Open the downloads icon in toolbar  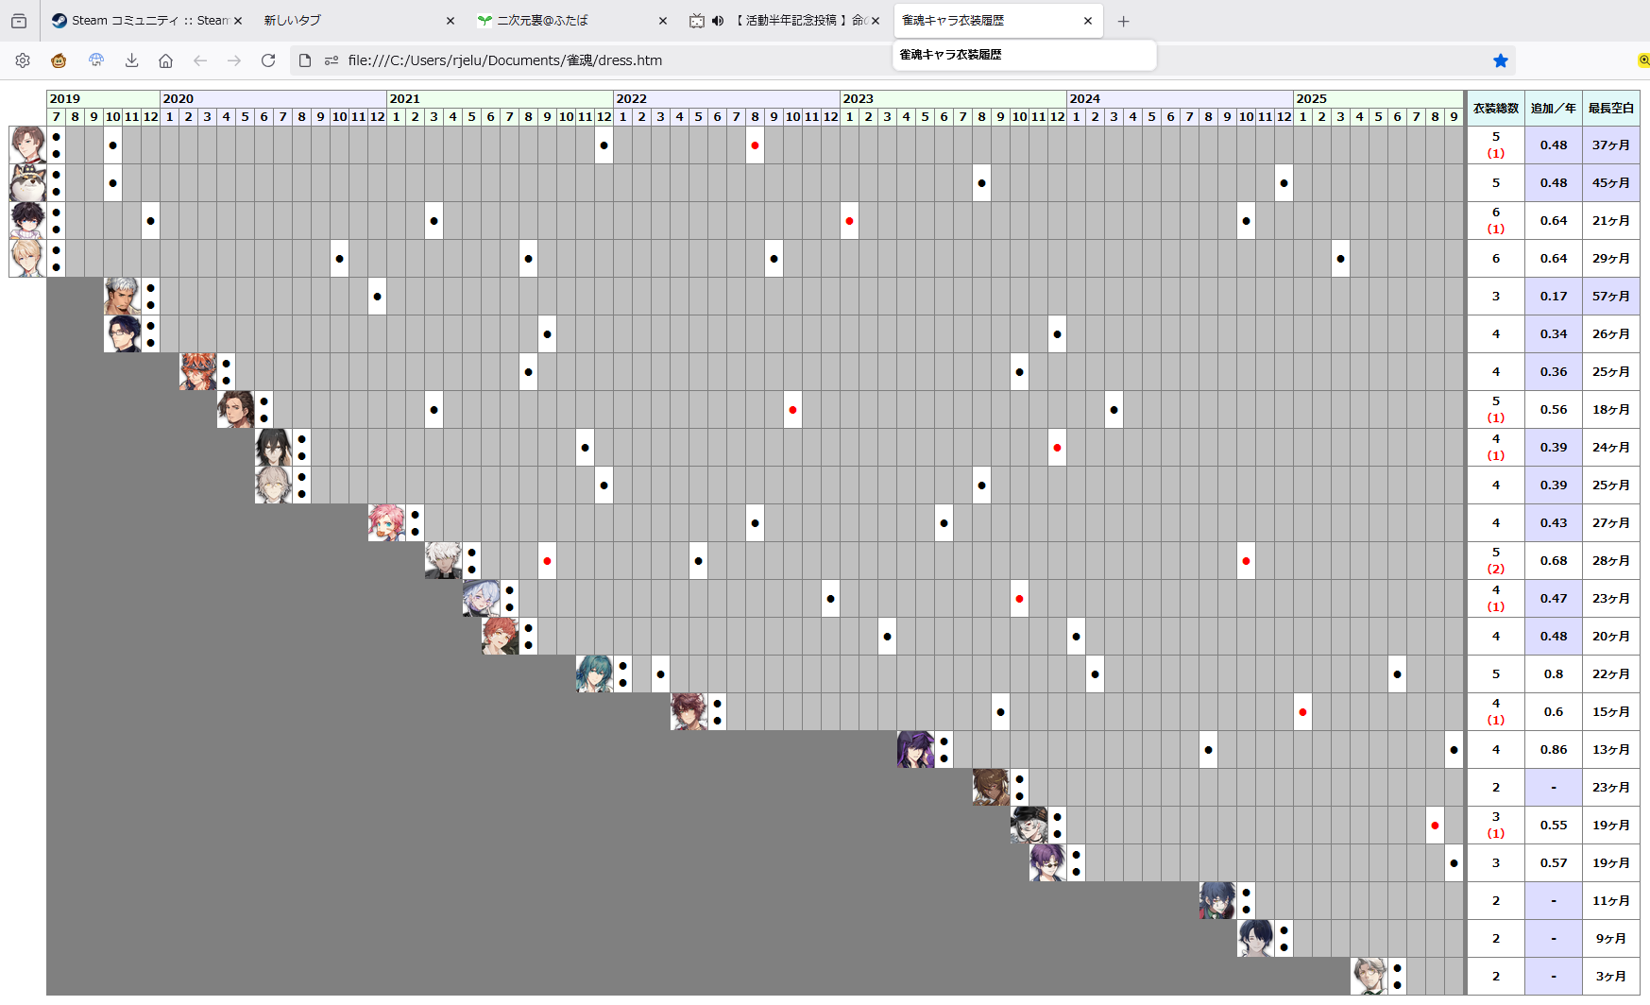[131, 60]
